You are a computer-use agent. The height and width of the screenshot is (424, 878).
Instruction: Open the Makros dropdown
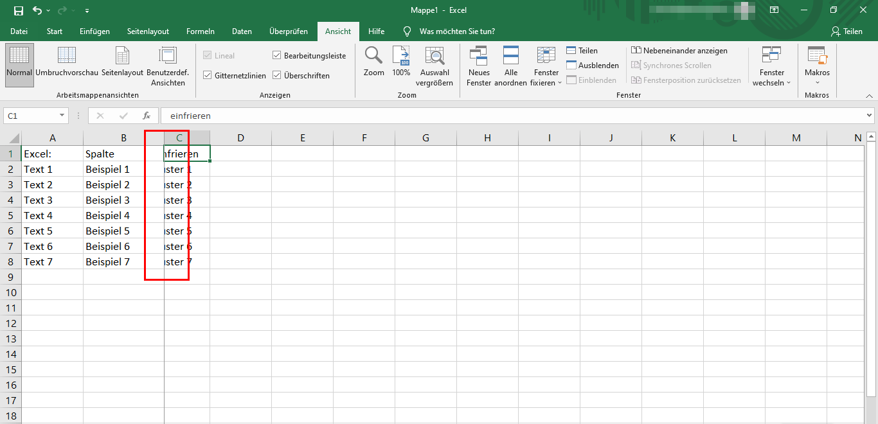point(818,66)
